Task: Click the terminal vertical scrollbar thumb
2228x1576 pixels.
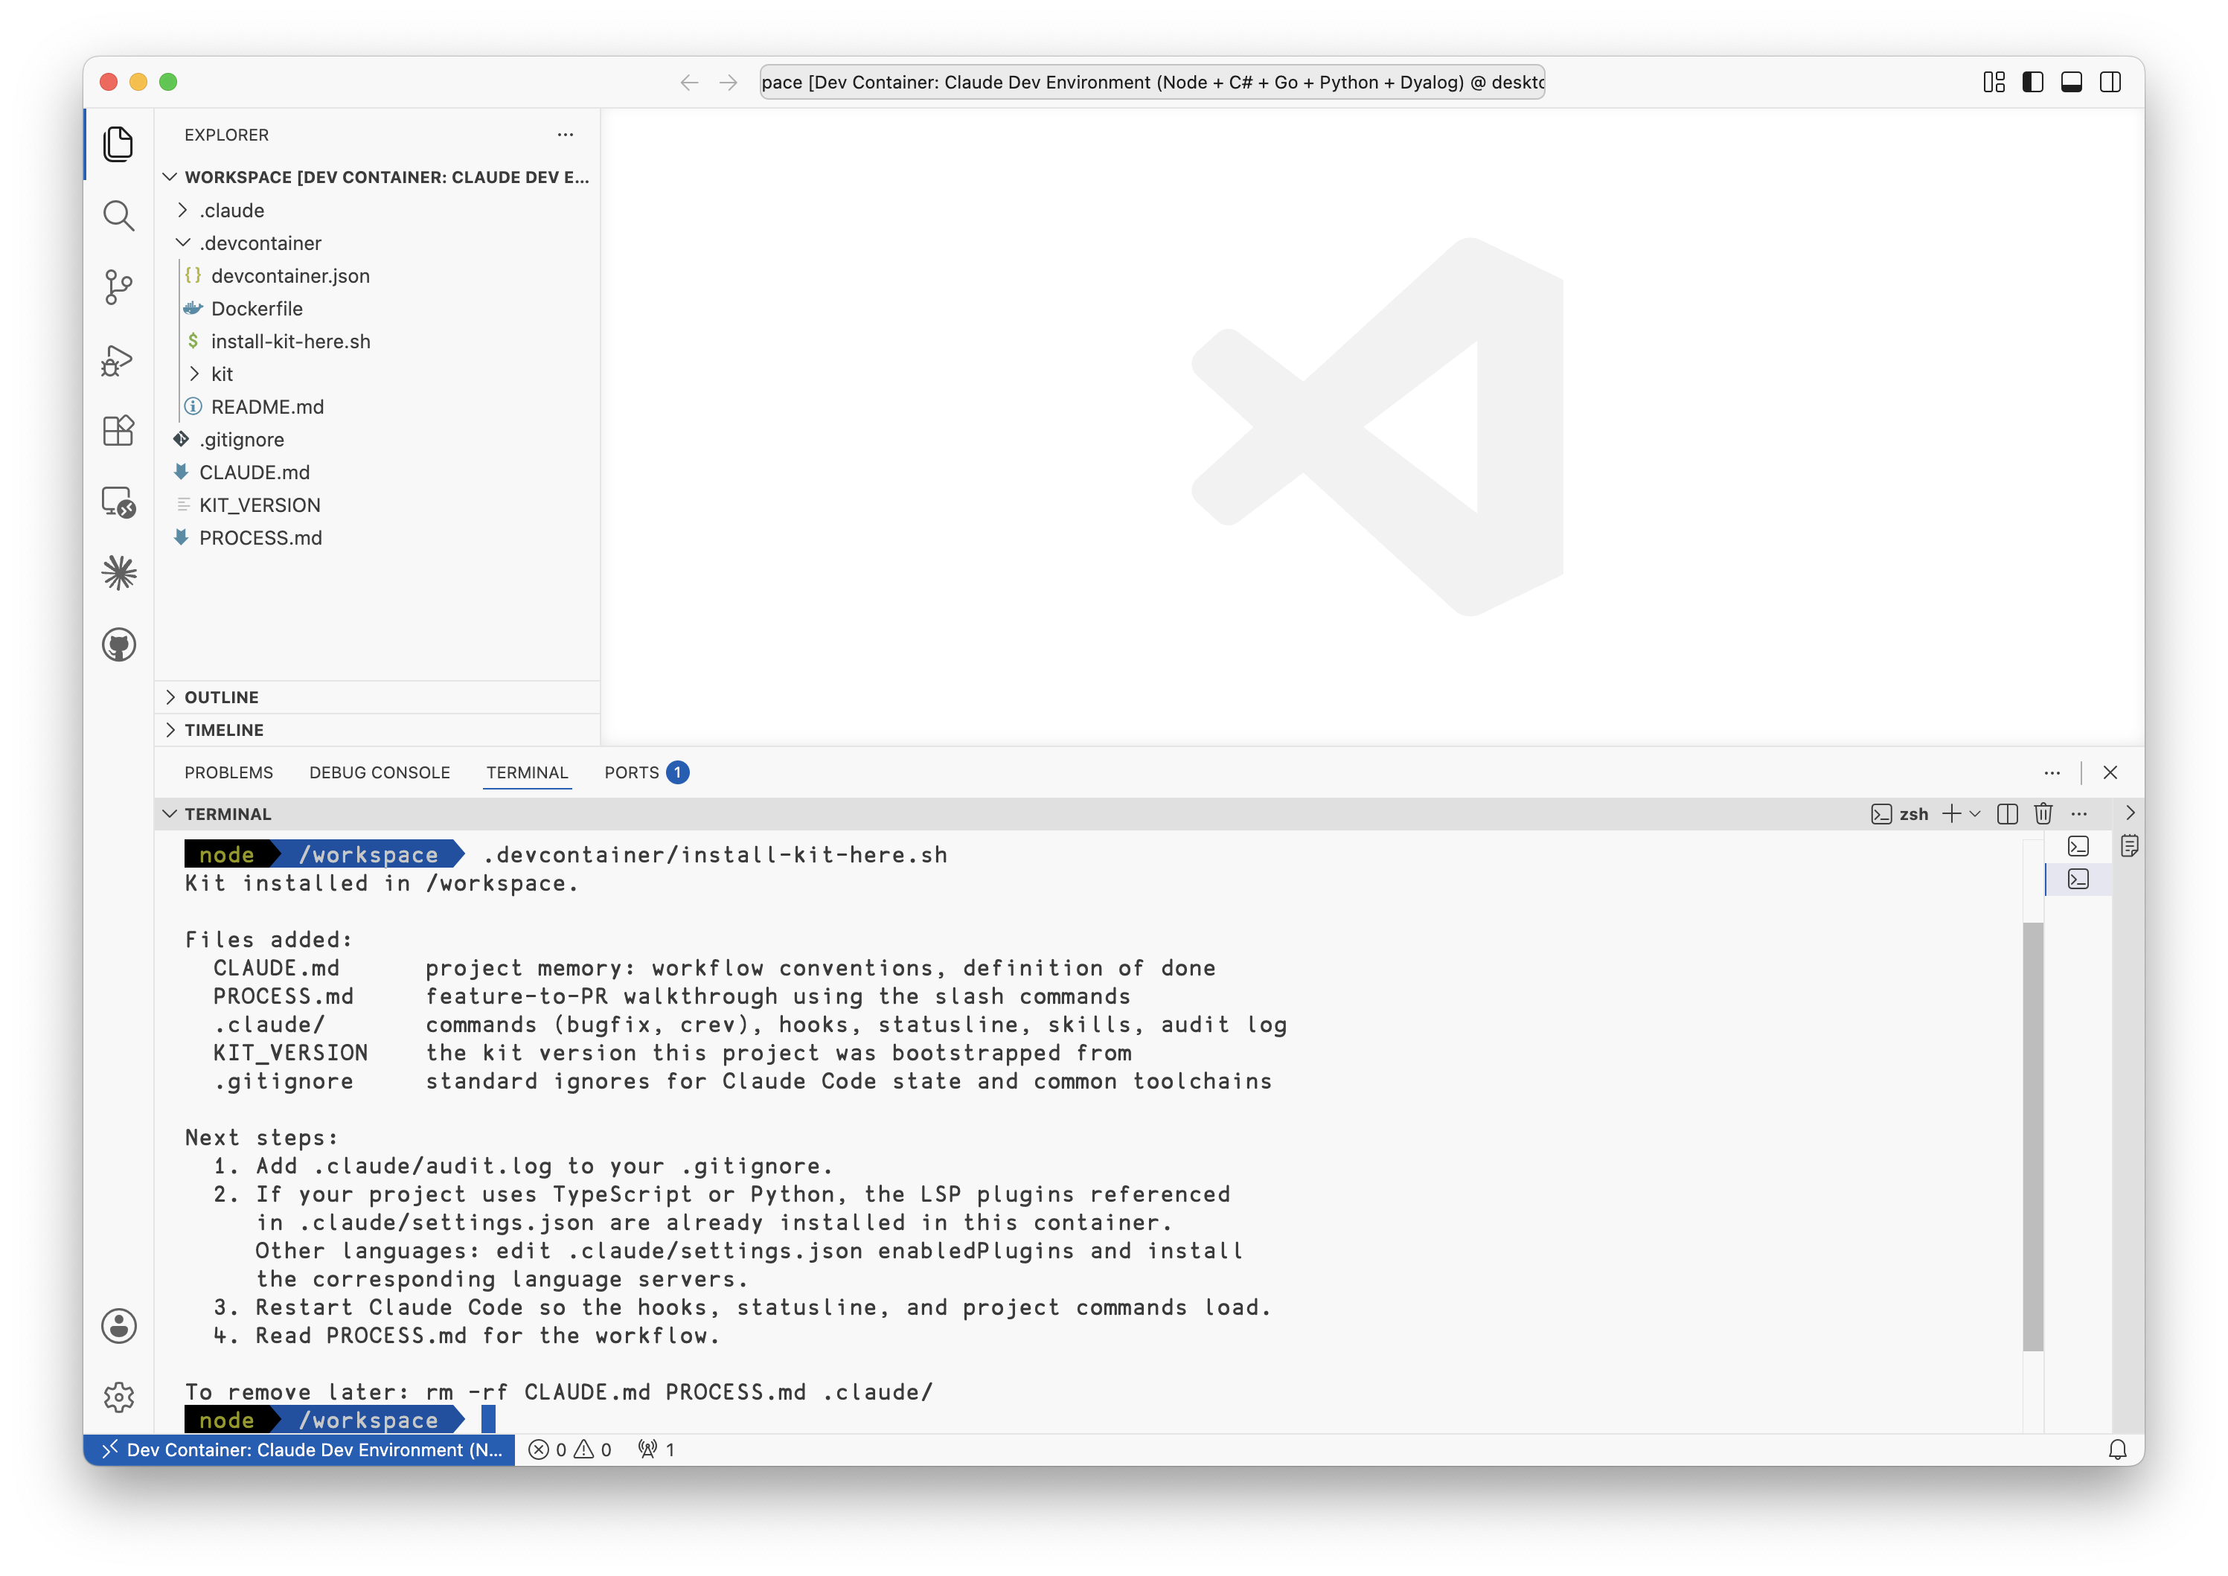Action: pos(2033,1135)
